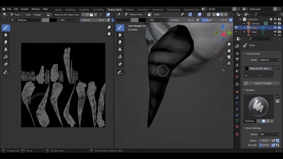Open View menu in 3D viewport header
This screenshot has width=283, height=159.
point(157,15)
